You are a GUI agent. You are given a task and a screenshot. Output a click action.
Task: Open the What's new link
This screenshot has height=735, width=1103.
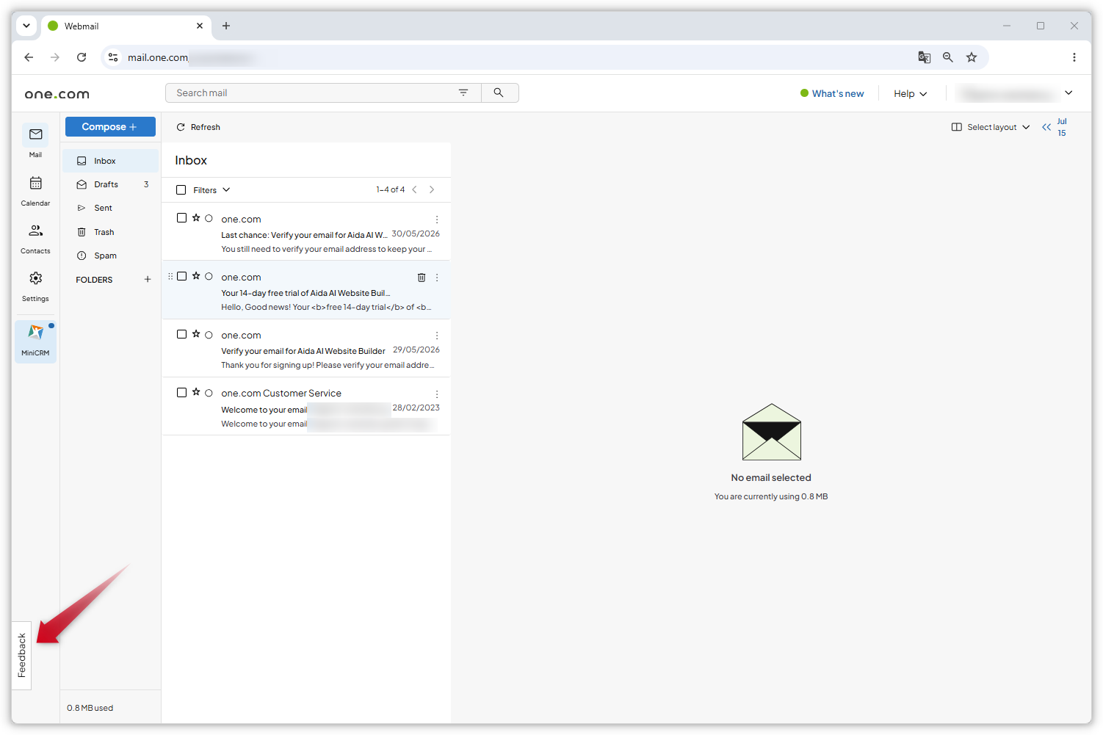coord(832,94)
